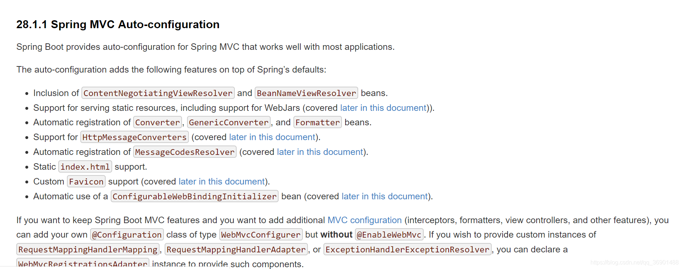Click the RequestMappingHandlerAdapter code label
The image size is (682, 269).
(236, 250)
